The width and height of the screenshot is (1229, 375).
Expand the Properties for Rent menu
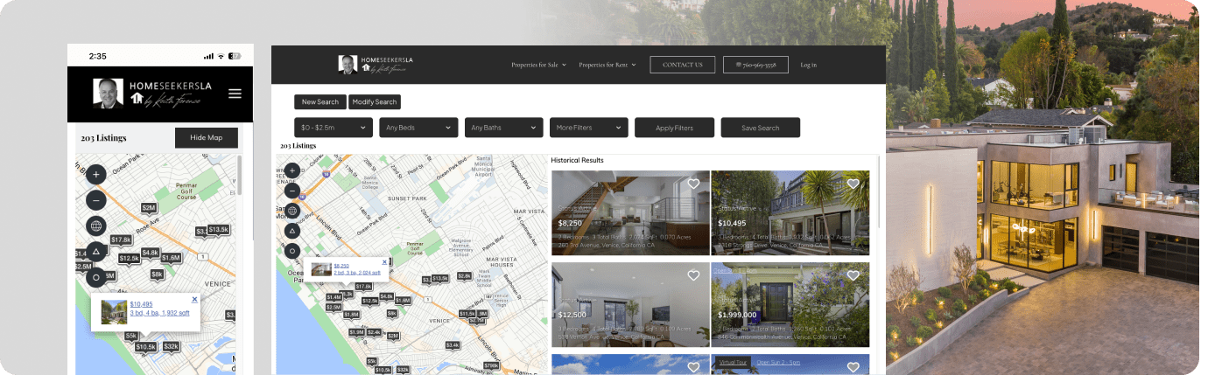click(607, 65)
